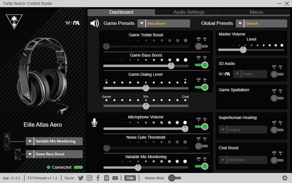Viewport: 292px width, 183px height.
Task: Click the Elite Atlas Aero headset image
Action: click(x=43, y=76)
